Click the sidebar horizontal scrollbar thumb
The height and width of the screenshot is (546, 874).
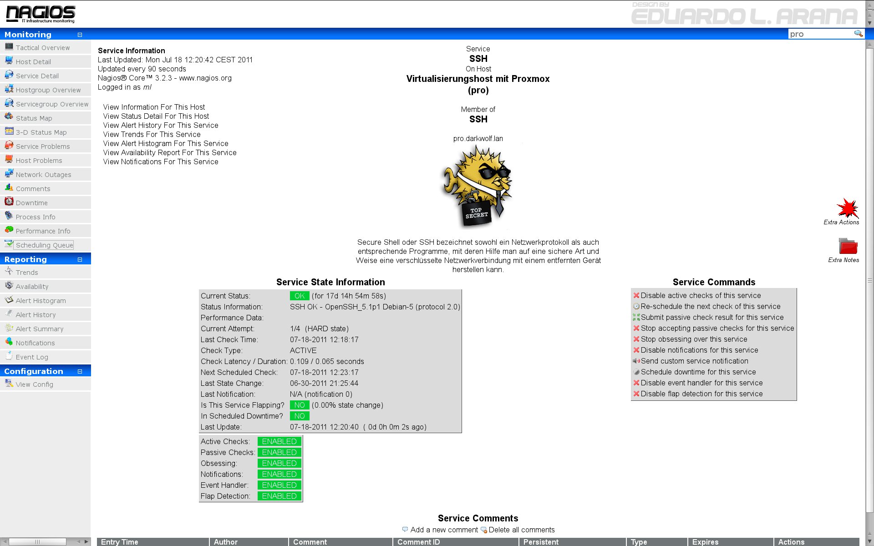click(x=37, y=542)
